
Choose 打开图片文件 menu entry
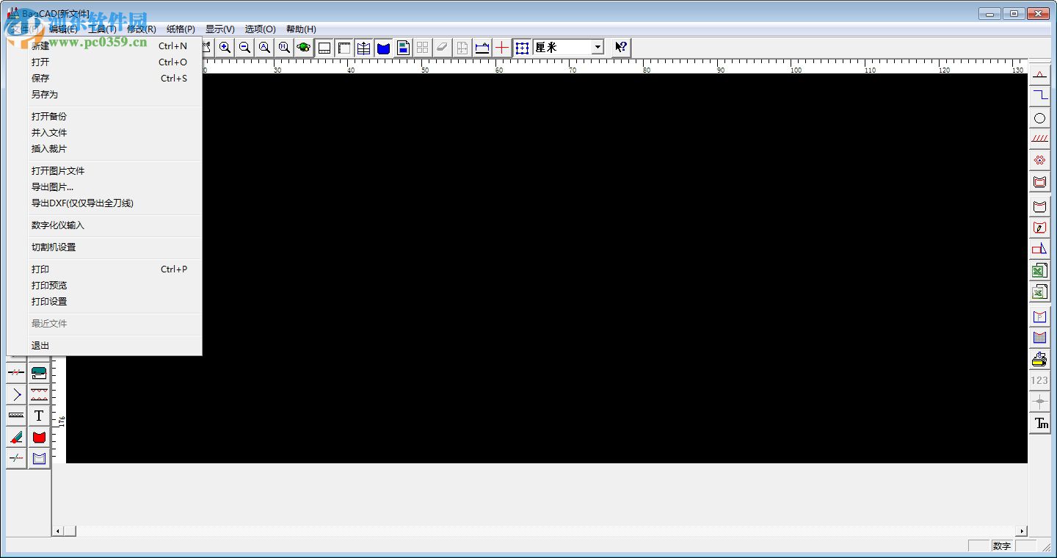click(x=104, y=170)
